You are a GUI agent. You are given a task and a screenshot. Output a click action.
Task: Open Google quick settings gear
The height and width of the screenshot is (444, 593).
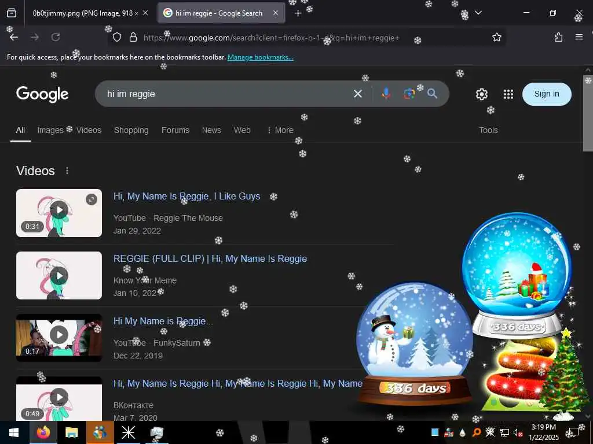pos(481,94)
